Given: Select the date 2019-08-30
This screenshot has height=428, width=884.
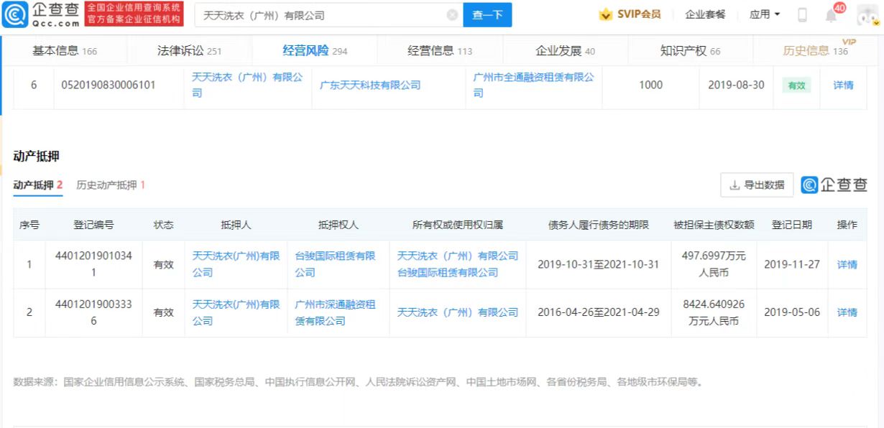Looking at the screenshot, I should click(x=736, y=85).
